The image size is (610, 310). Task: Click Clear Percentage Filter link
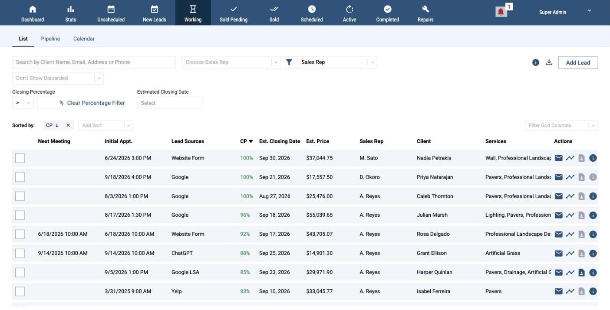click(x=96, y=103)
